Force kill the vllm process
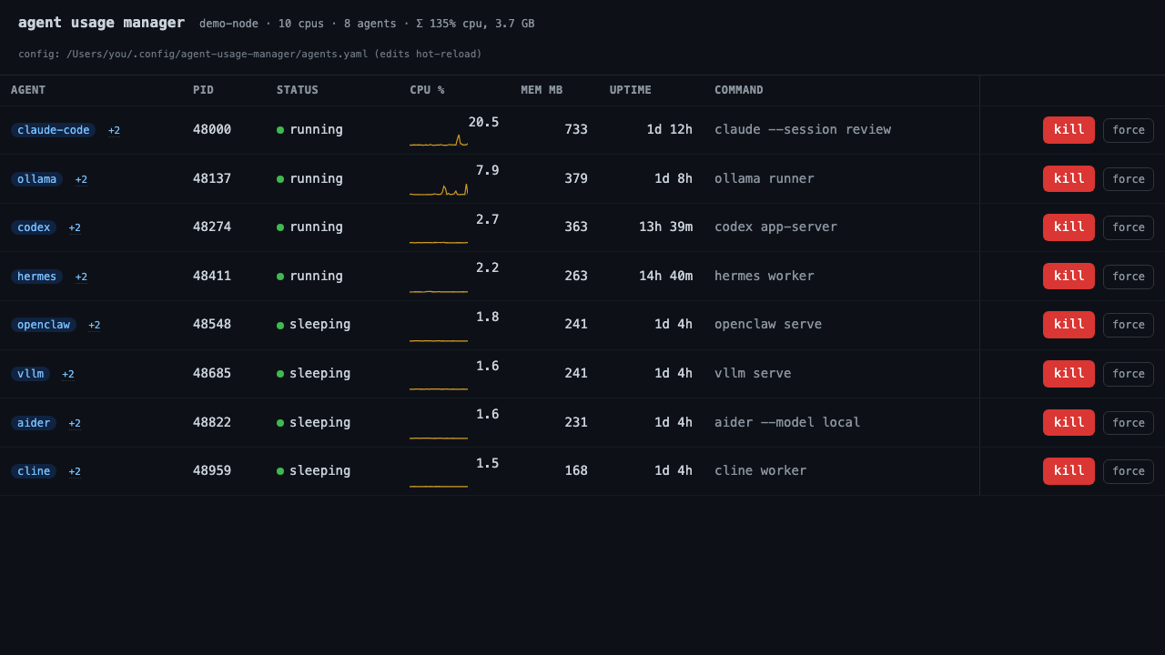This screenshot has width=1165, height=655. pos(1129,374)
